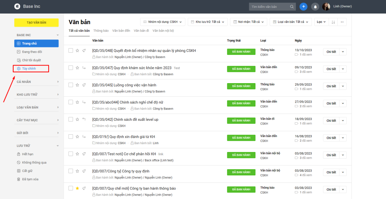Unstar the QD/007/Quy chế mới document
Screen dimensions: 386x199
pyautogui.click(x=77, y=188)
